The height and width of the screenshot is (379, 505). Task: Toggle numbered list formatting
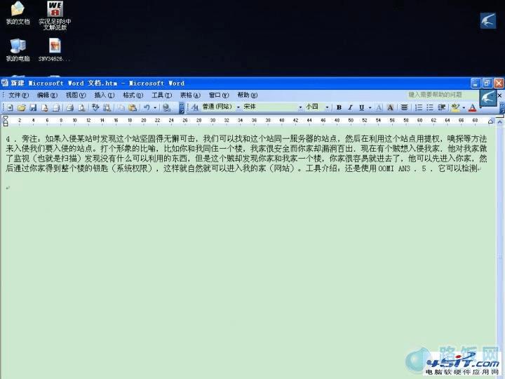pyautogui.click(x=418, y=107)
